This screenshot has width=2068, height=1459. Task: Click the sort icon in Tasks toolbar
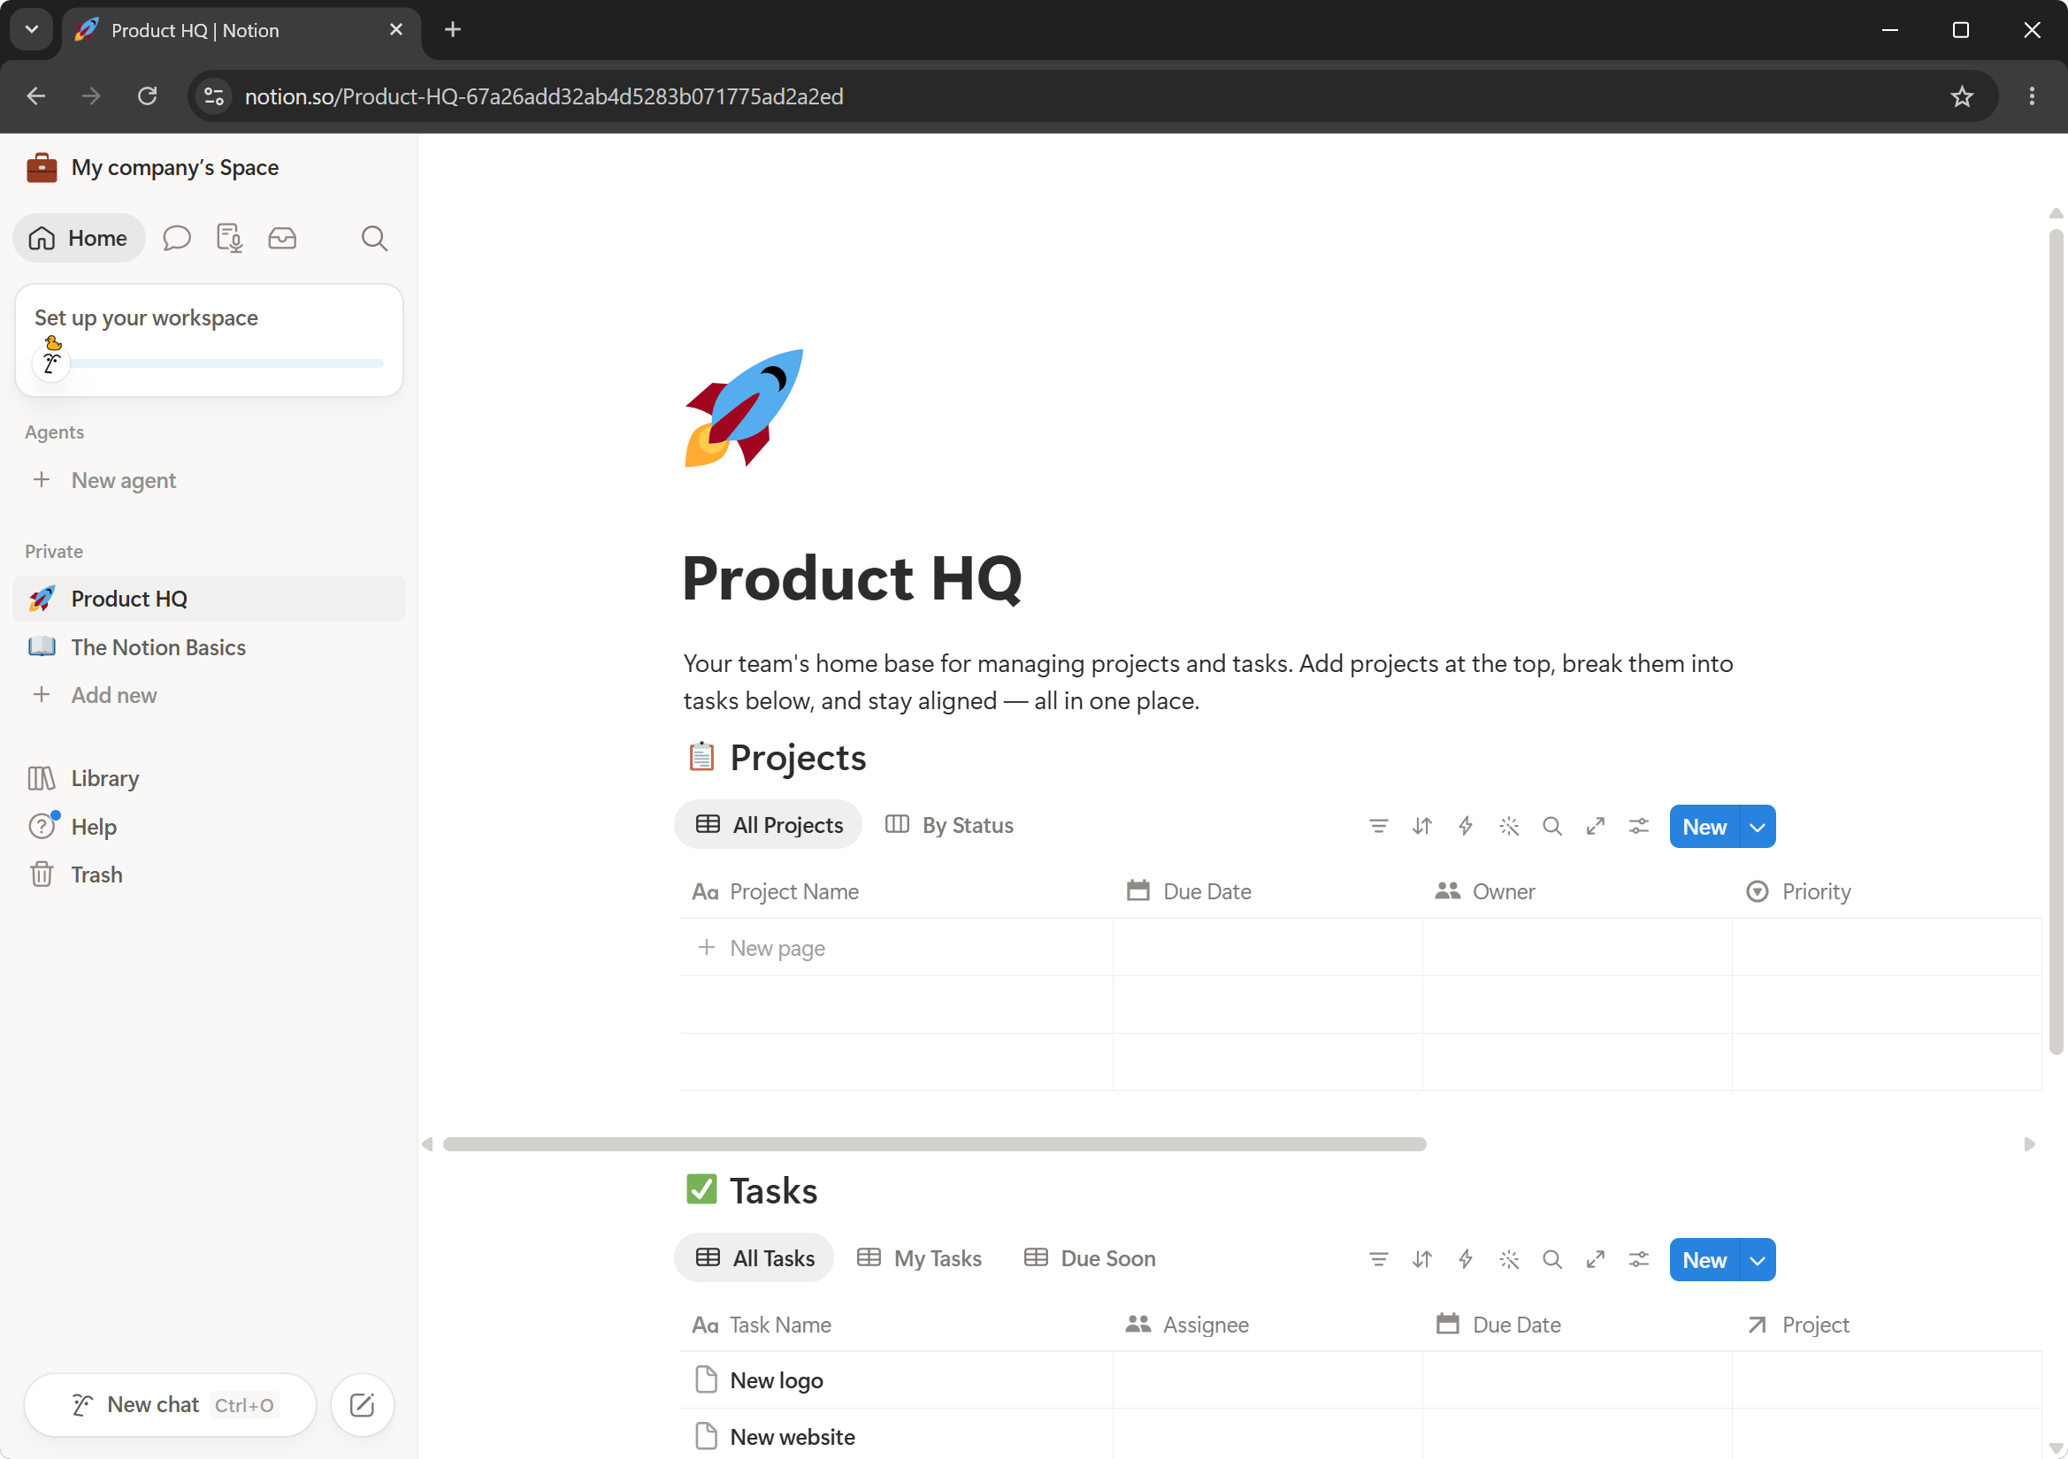[x=1422, y=1259]
